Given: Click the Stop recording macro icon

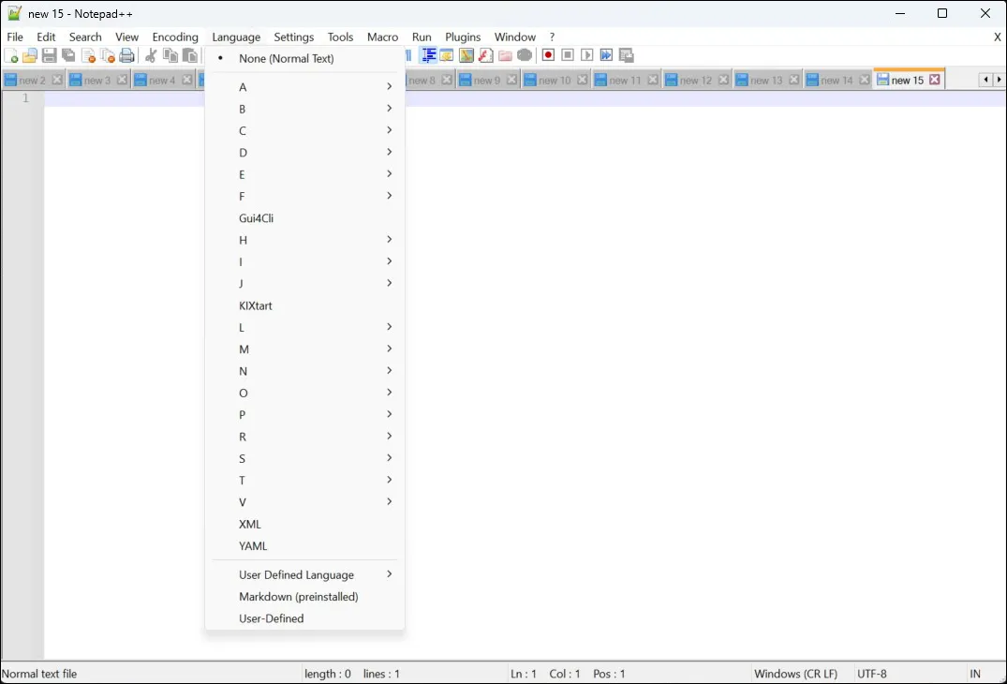Looking at the screenshot, I should pyautogui.click(x=568, y=55).
